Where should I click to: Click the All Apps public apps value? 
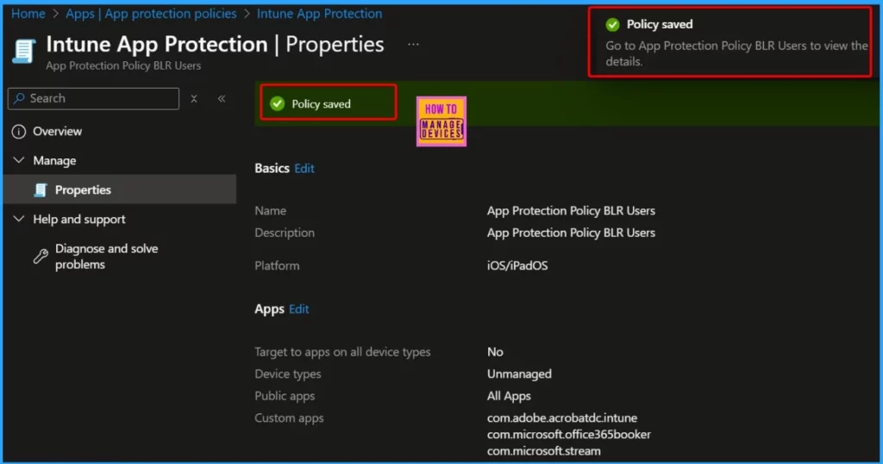click(x=509, y=396)
